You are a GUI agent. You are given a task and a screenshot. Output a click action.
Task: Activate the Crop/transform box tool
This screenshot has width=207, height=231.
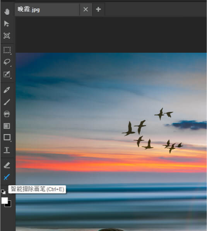click(x=7, y=36)
